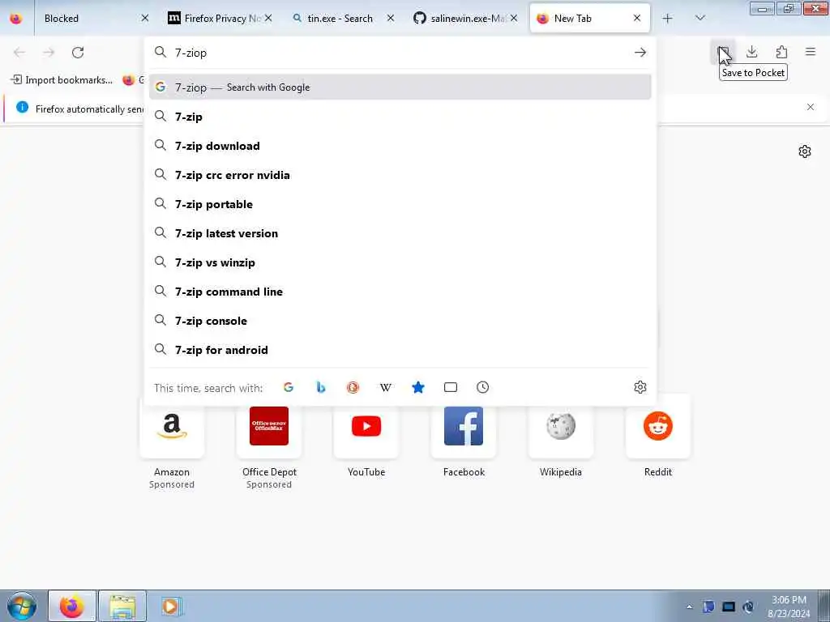This screenshot has height=622, width=830.
Task: Open Windows Explorer from the taskbar
Action: pos(122,606)
